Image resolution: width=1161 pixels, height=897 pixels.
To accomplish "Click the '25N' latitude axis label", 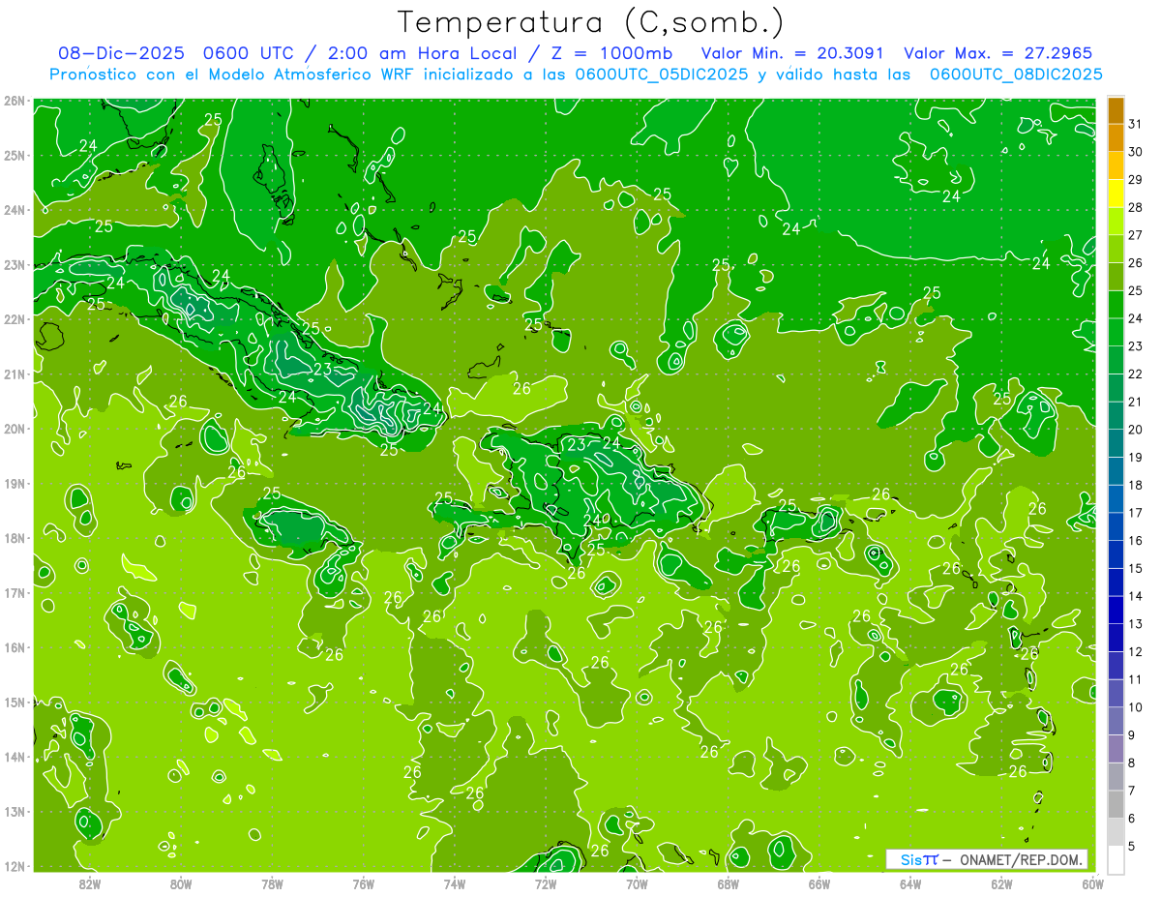I will (14, 155).
